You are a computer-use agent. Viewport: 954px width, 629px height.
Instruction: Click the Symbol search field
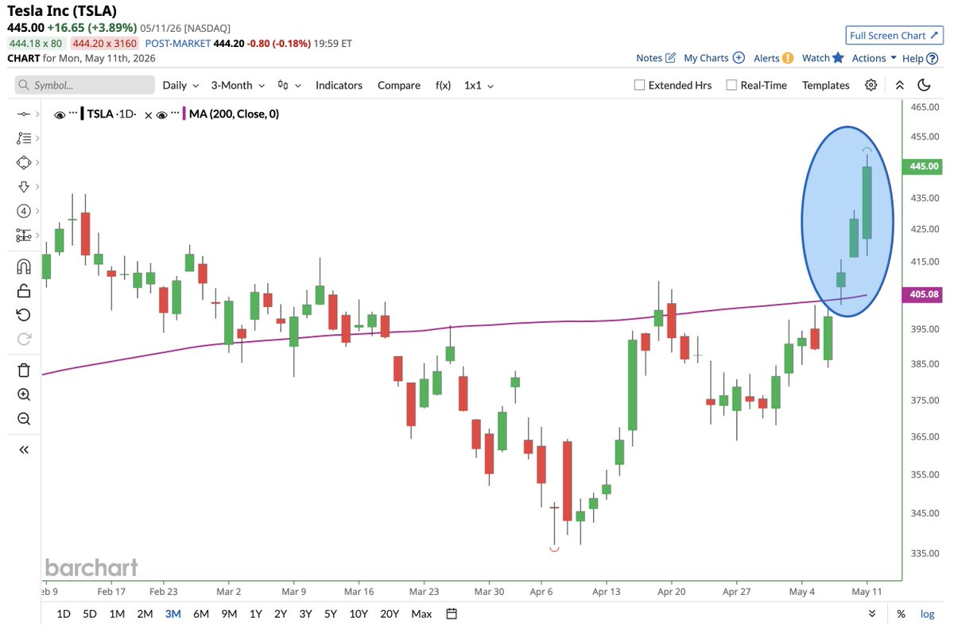(x=85, y=85)
